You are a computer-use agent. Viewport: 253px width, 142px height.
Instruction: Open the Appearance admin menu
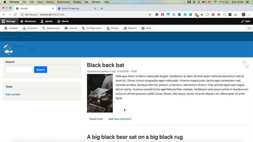tap(51, 28)
